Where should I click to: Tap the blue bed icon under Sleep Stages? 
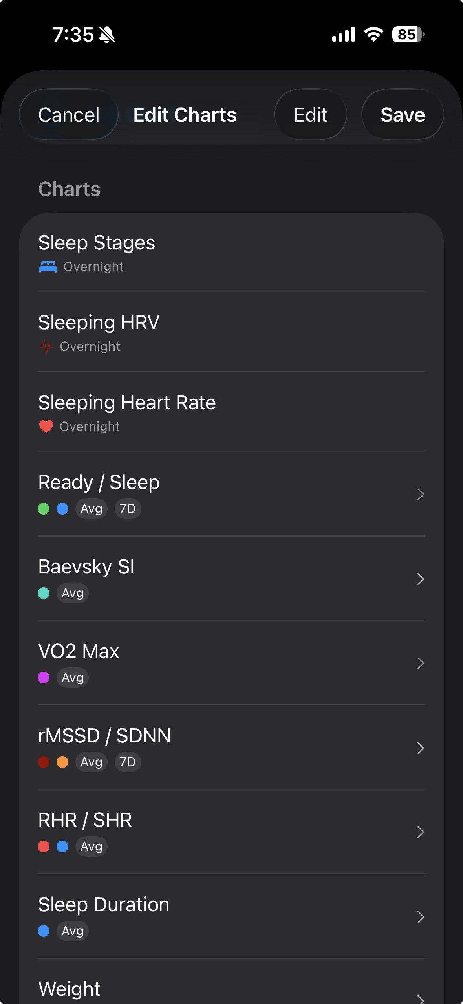coord(48,267)
